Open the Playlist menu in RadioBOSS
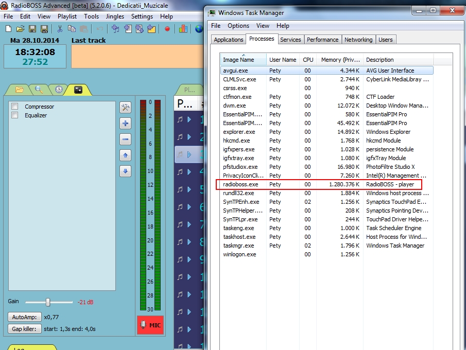The height and width of the screenshot is (350, 466). coord(67,16)
